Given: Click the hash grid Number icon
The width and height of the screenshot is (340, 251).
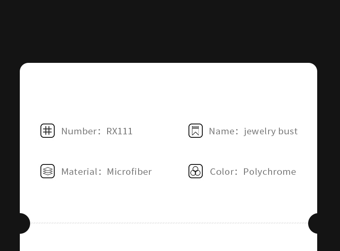Looking at the screenshot, I should [x=47, y=130].
